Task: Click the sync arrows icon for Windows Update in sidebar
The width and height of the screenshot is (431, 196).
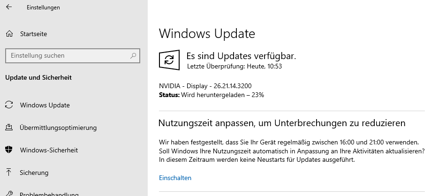Action: 9,105
